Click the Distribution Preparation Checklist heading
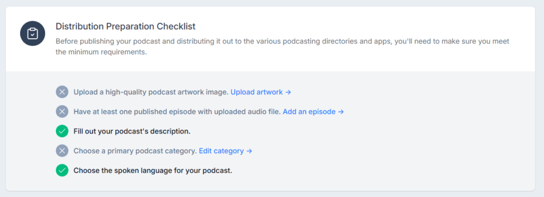The height and width of the screenshot is (197, 544). [x=125, y=26]
